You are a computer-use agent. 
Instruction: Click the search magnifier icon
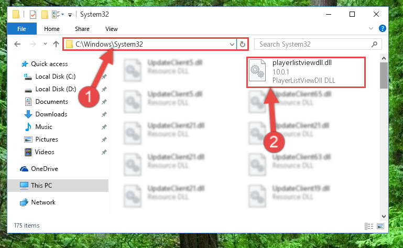coord(374,44)
